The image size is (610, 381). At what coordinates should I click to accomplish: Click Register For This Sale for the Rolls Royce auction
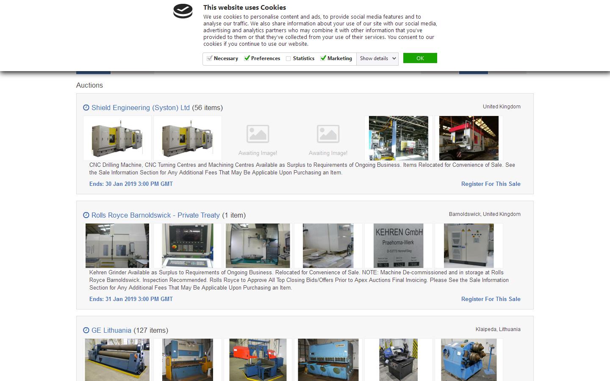(x=491, y=299)
